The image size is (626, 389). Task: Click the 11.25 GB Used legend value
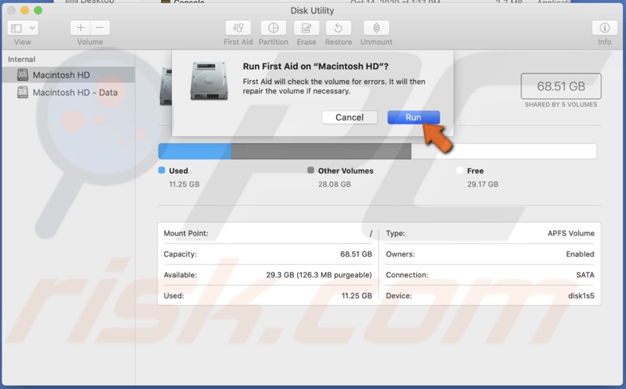point(184,185)
